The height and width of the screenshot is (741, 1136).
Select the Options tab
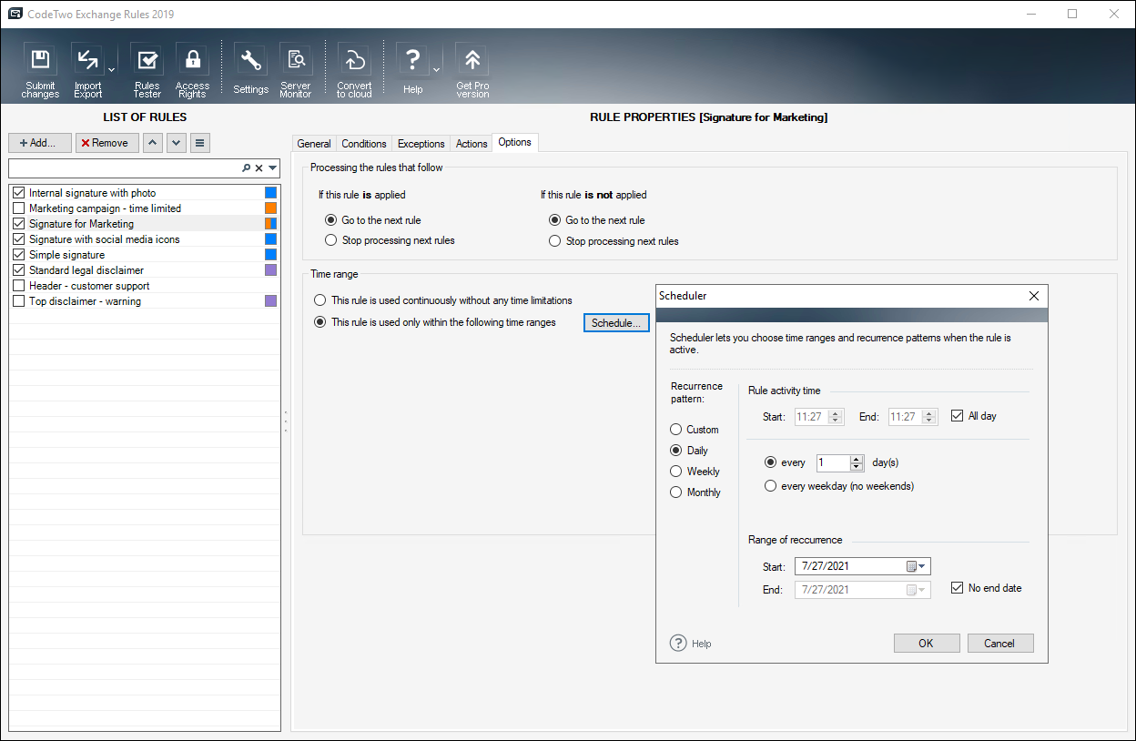pyautogui.click(x=515, y=143)
